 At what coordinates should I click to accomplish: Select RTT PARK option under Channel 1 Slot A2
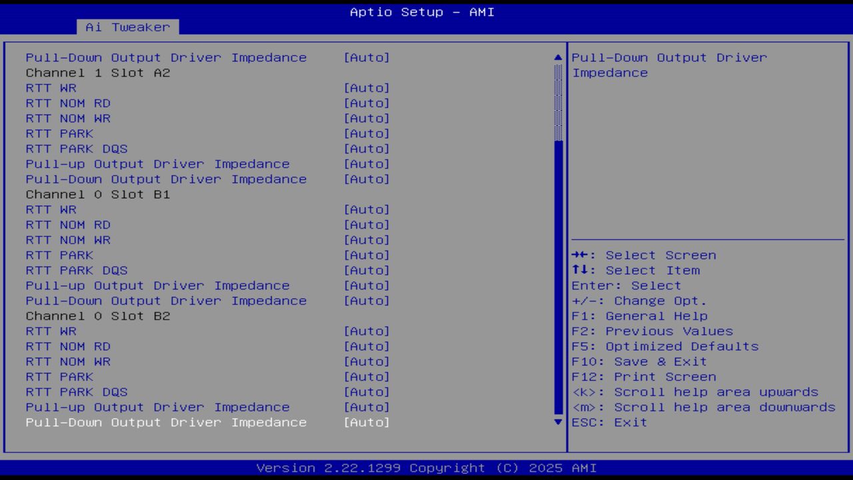pyautogui.click(x=59, y=133)
